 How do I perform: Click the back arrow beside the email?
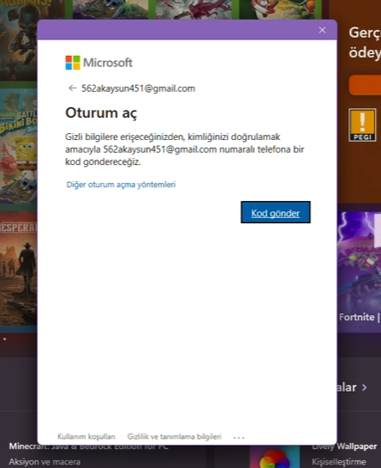pyautogui.click(x=72, y=88)
